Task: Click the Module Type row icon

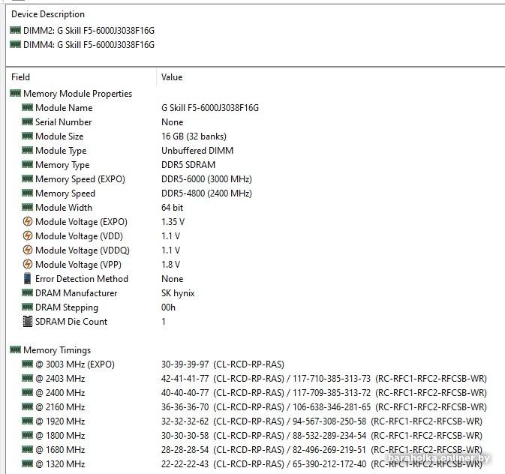Action: (x=27, y=151)
